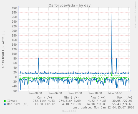Click the y-axis value '200'
Viewport: 138px width, 114px height.
(x=14, y=31)
